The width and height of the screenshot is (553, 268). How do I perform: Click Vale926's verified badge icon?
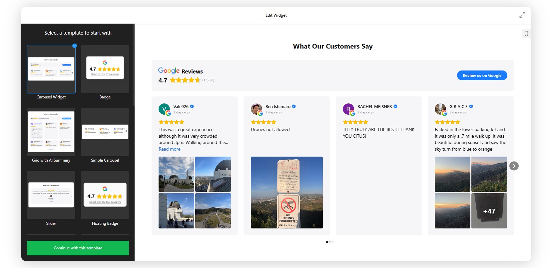point(192,107)
